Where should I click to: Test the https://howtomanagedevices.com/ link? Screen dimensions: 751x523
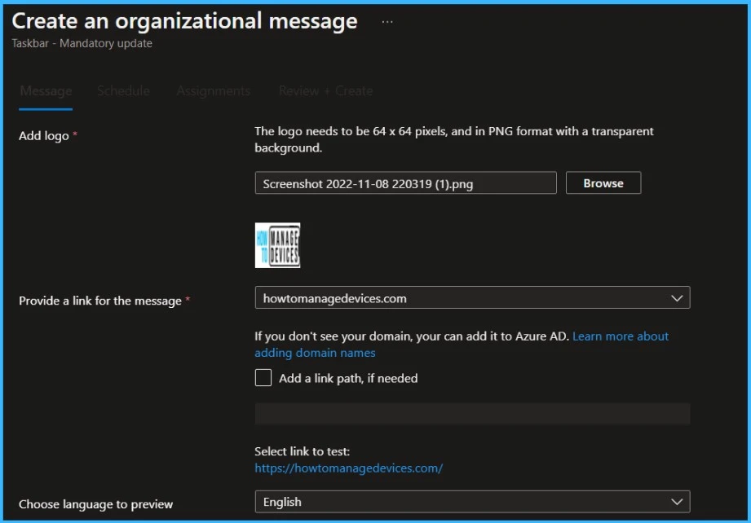(x=348, y=468)
